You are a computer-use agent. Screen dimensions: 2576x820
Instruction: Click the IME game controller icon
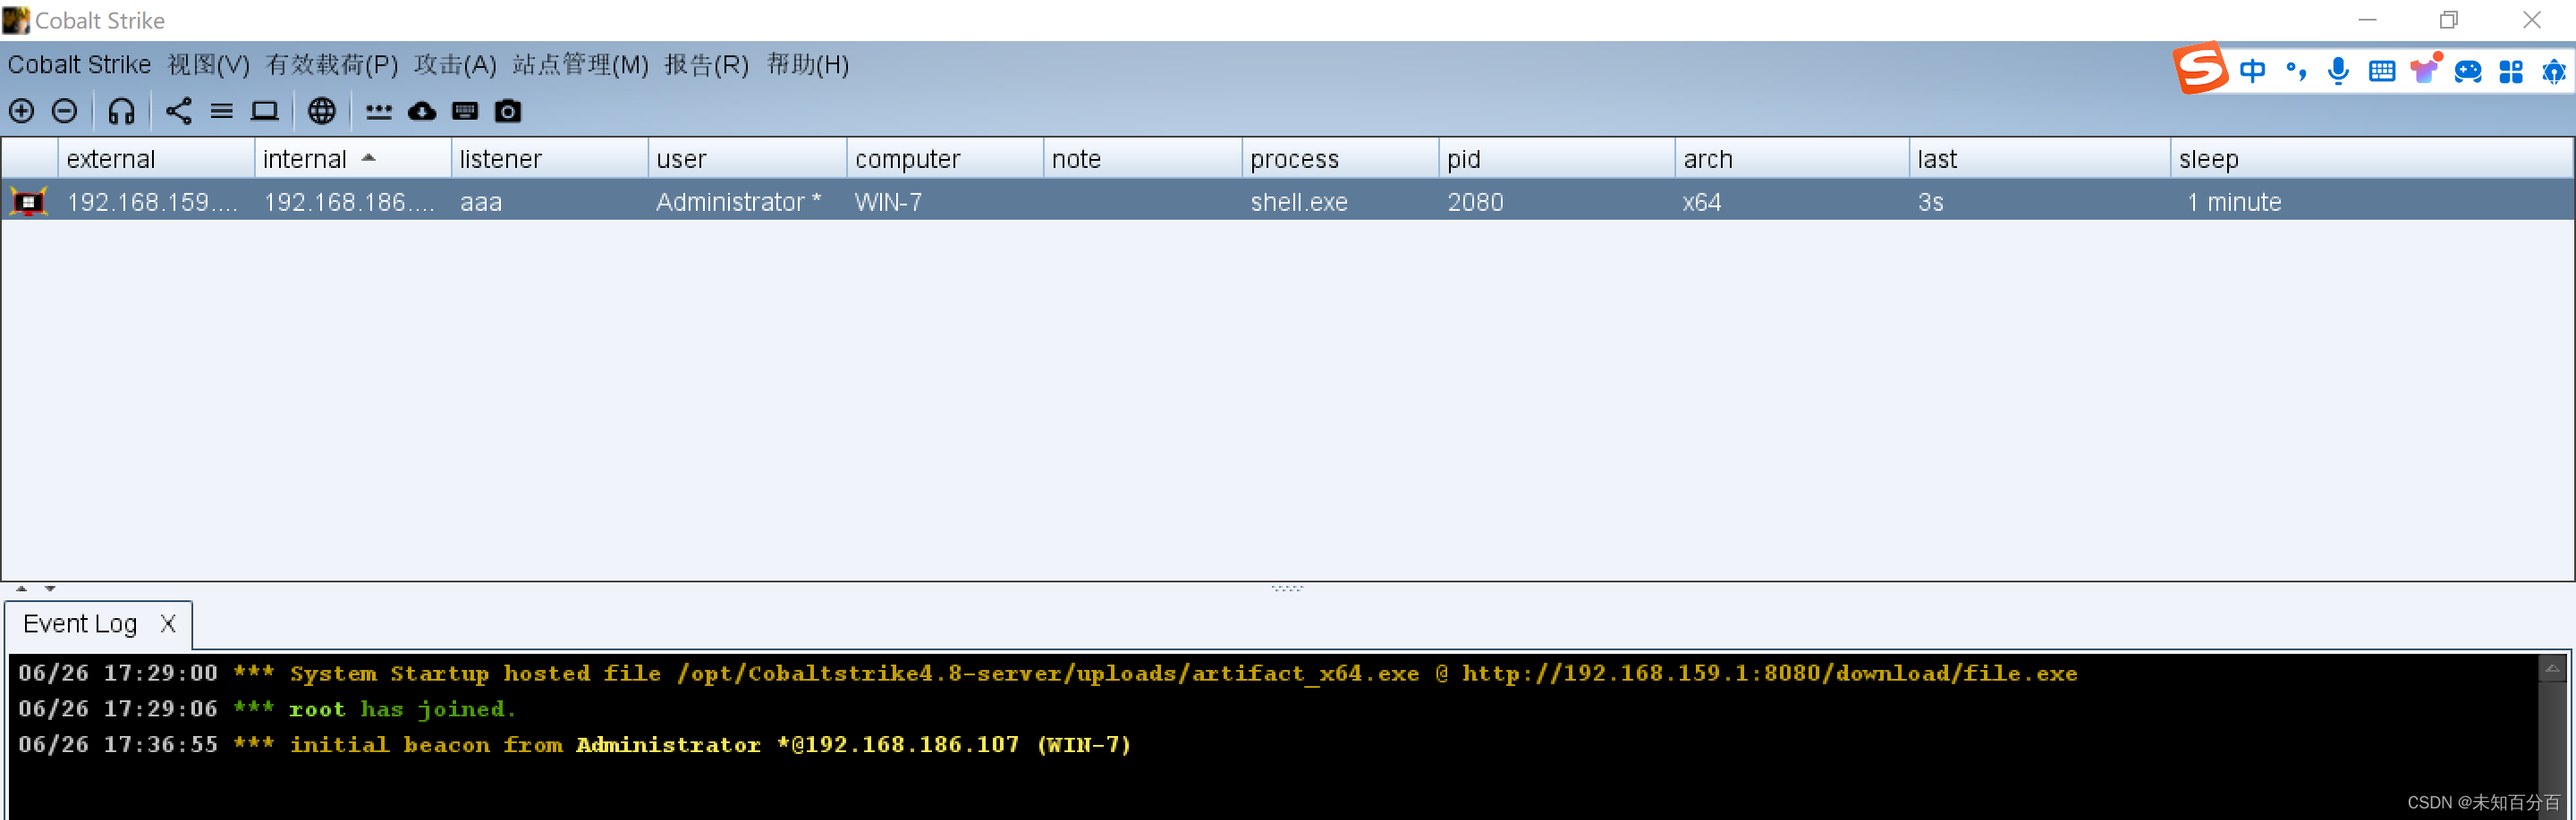2468,71
